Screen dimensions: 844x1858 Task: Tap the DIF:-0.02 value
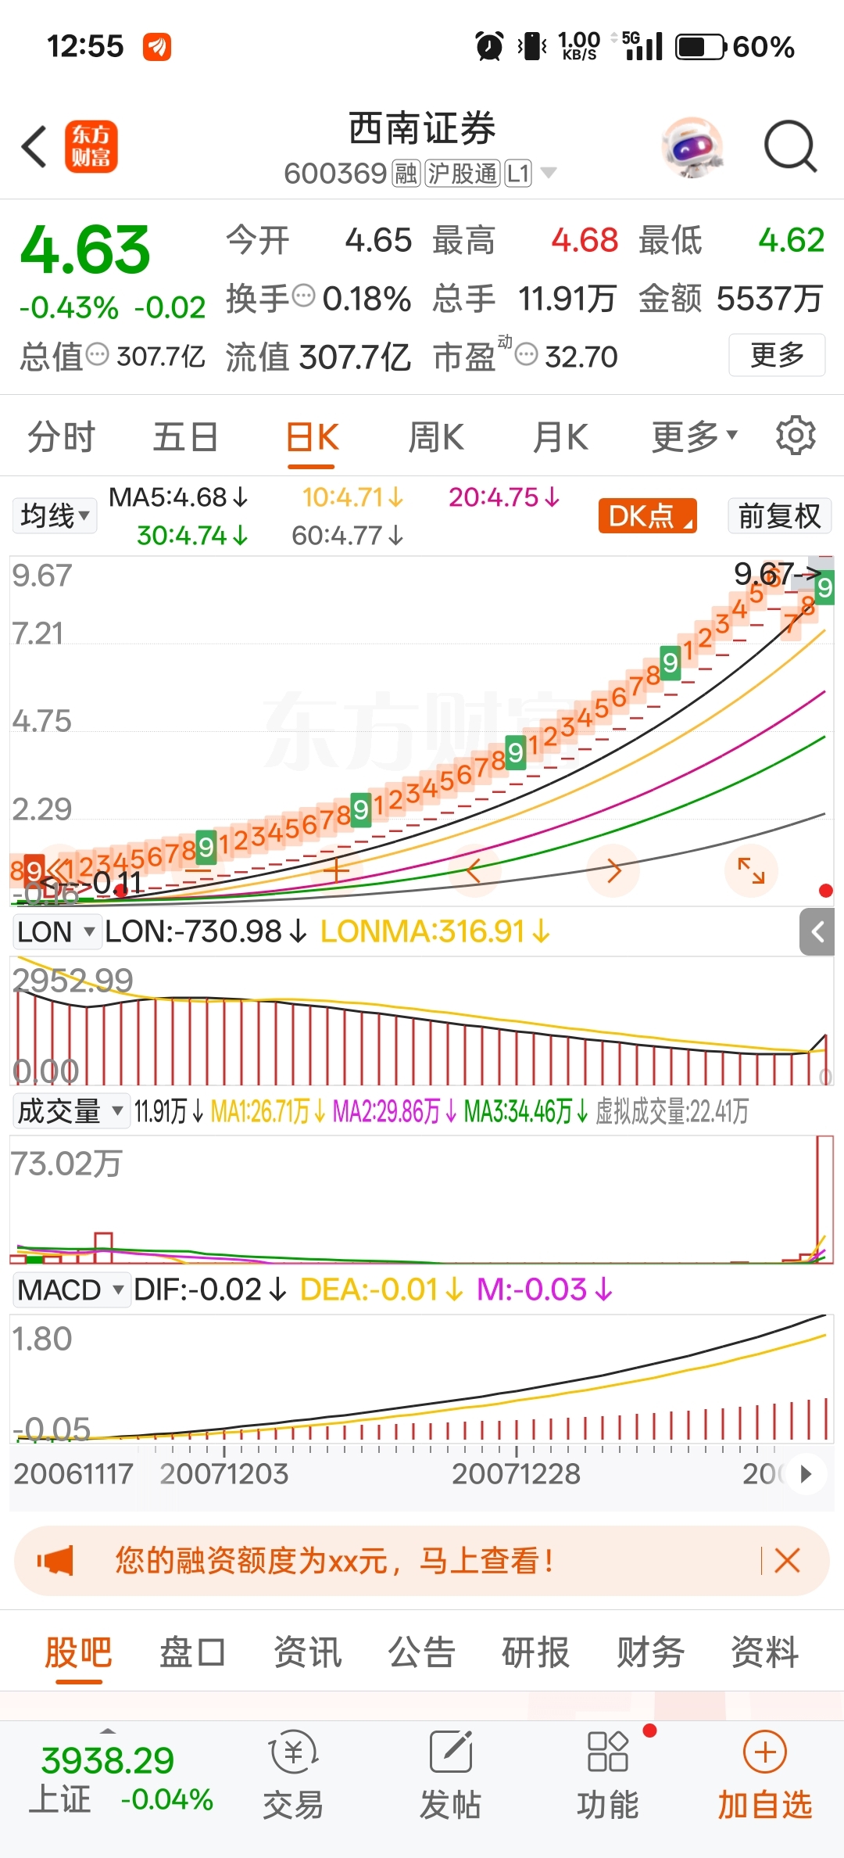tap(209, 1289)
